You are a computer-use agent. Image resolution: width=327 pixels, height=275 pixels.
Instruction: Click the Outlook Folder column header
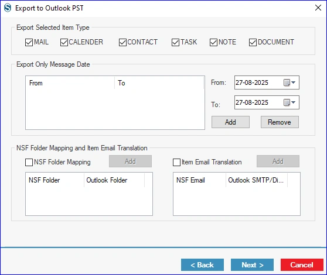pyautogui.click(x=114, y=180)
